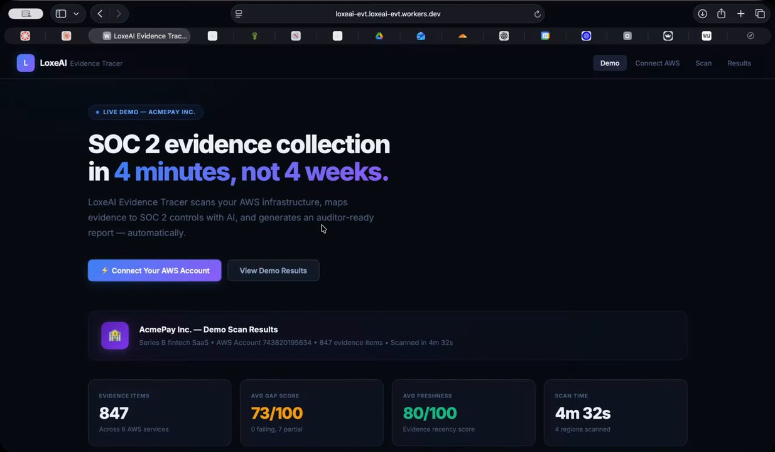Show the tab overview icon
775x452 pixels.
pyautogui.click(x=760, y=14)
